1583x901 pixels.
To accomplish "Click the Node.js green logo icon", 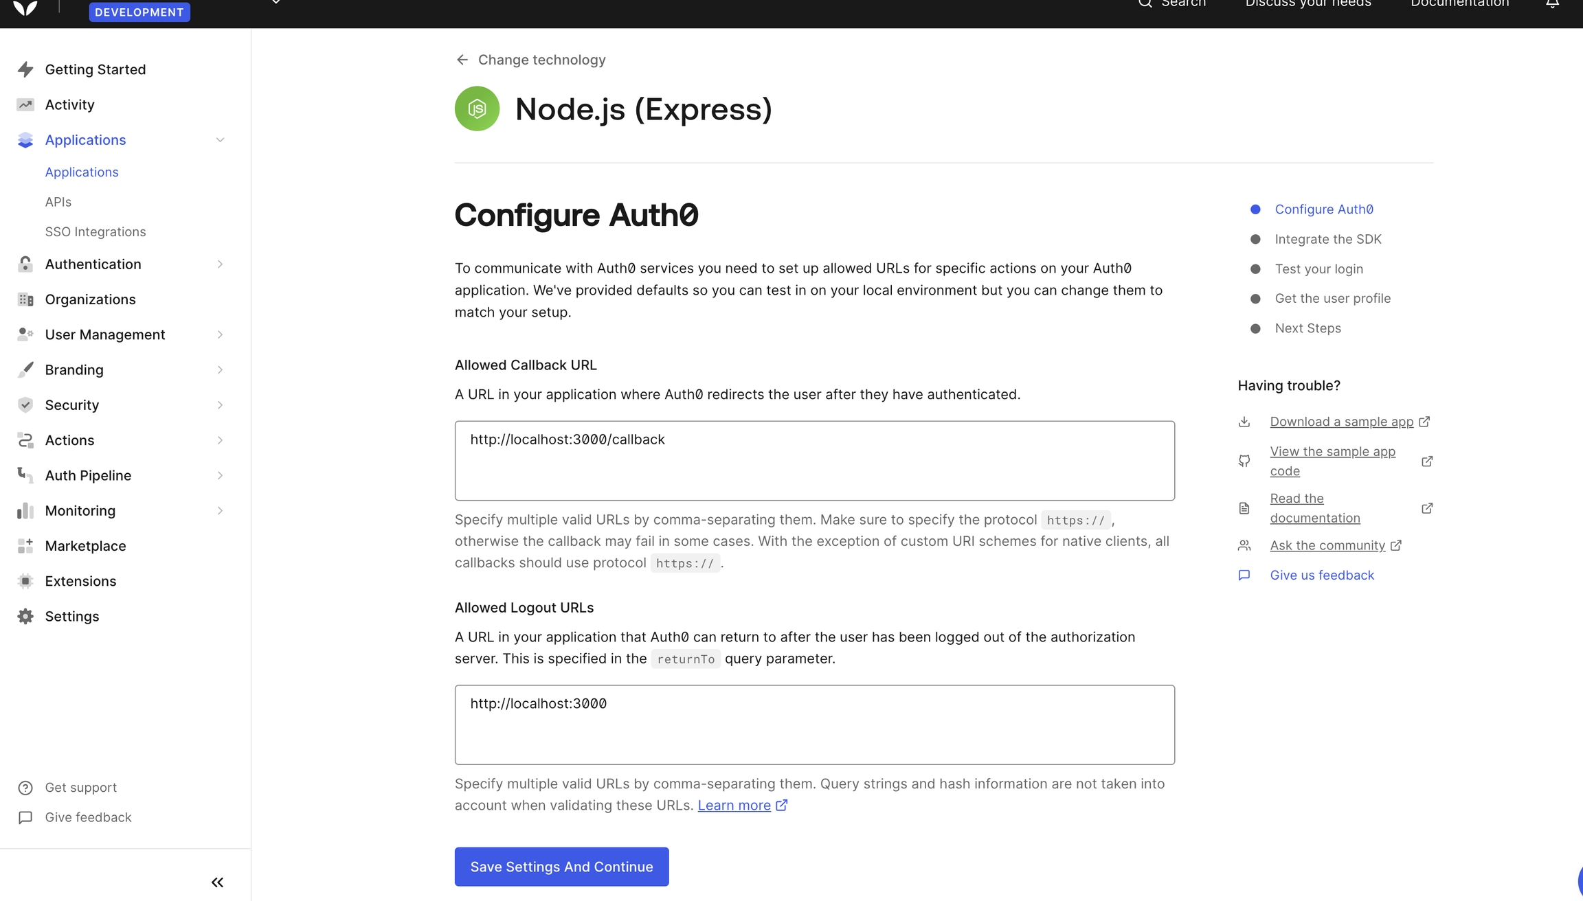I will (x=477, y=109).
